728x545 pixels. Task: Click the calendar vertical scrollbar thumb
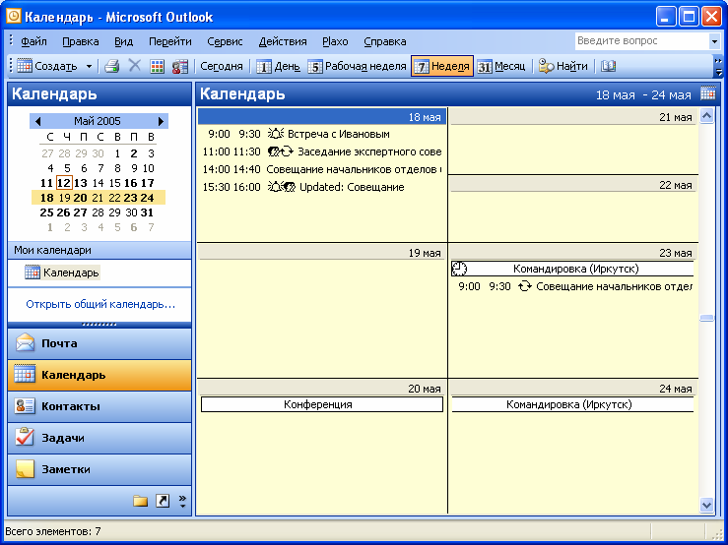(706, 318)
